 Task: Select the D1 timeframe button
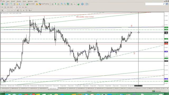(x=20, y=7)
